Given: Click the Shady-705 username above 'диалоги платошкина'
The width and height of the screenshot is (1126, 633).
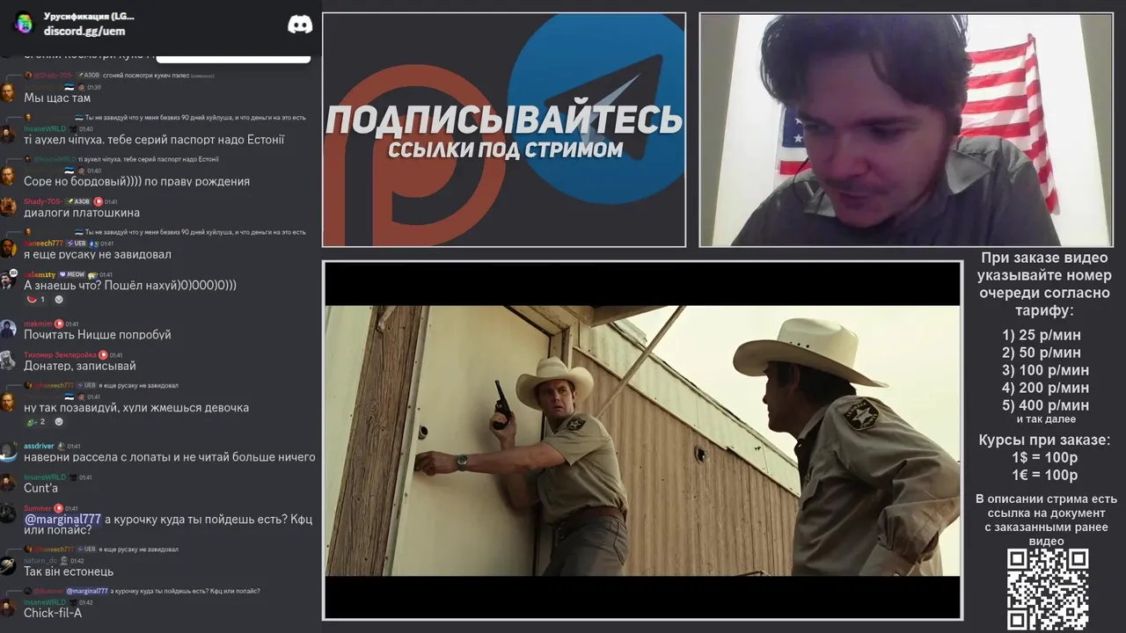Looking at the screenshot, I should click(x=42, y=201).
